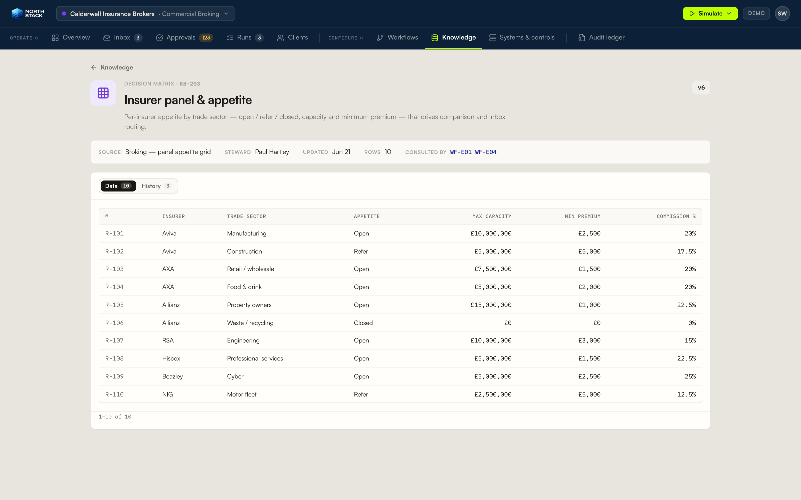This screenshot has height=500, width=801.
Task: Click the North Stack logo
Action: 28,13
